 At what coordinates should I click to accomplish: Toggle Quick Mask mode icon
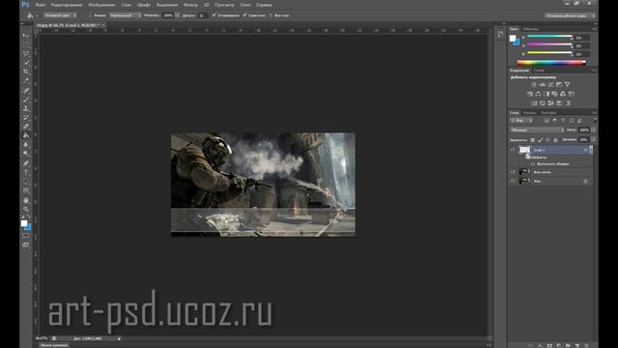26,236
